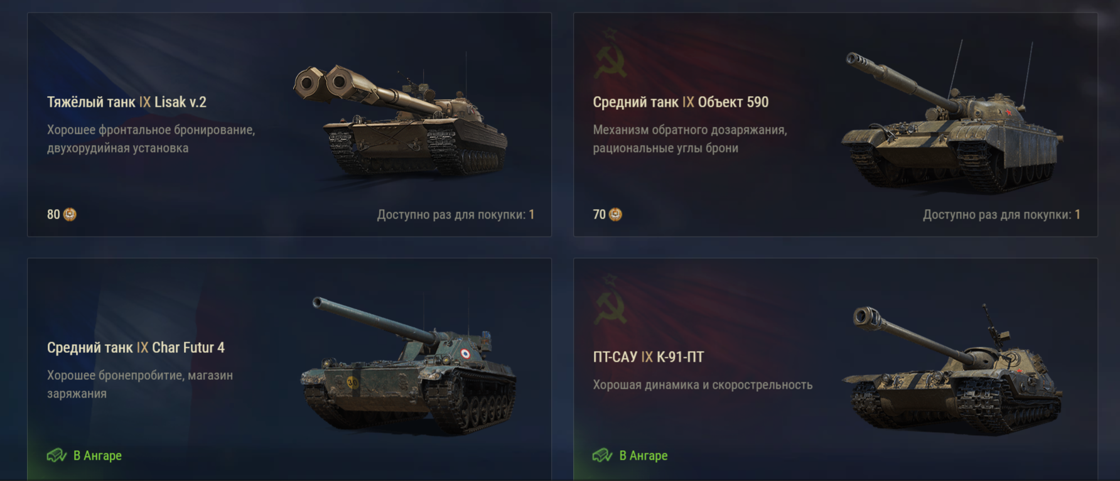The image size is (1120, 481).
Task: Open the Объект 590 tank image
Action: [951, 116]
